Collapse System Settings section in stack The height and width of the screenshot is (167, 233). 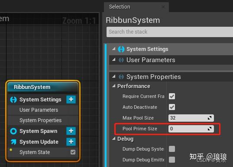[x=114, y=49]
